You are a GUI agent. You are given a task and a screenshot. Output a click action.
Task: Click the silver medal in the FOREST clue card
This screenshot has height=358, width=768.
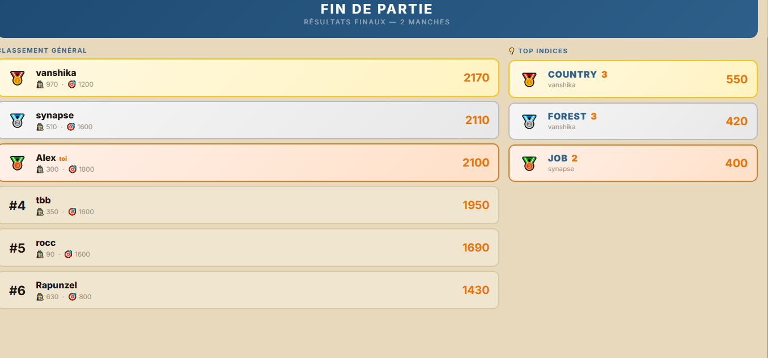pos(529,121)
